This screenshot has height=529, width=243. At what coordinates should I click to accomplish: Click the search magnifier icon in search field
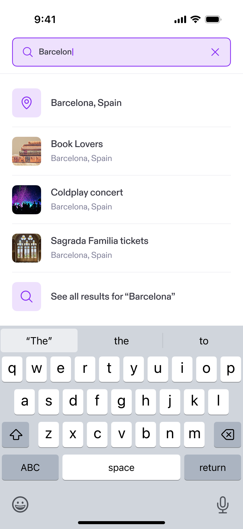pos(28,52)
